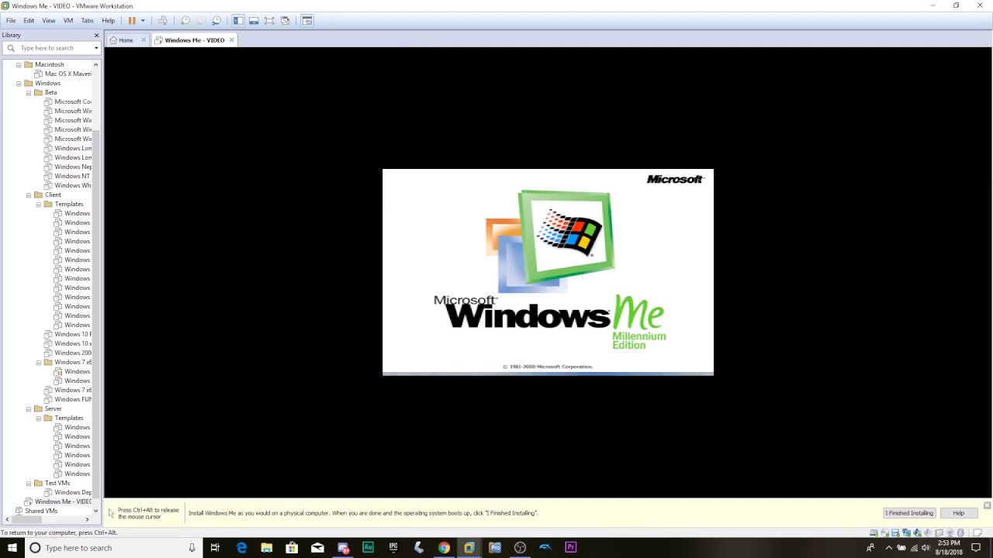Click the console view toolbar icon

tap(307, 21)
